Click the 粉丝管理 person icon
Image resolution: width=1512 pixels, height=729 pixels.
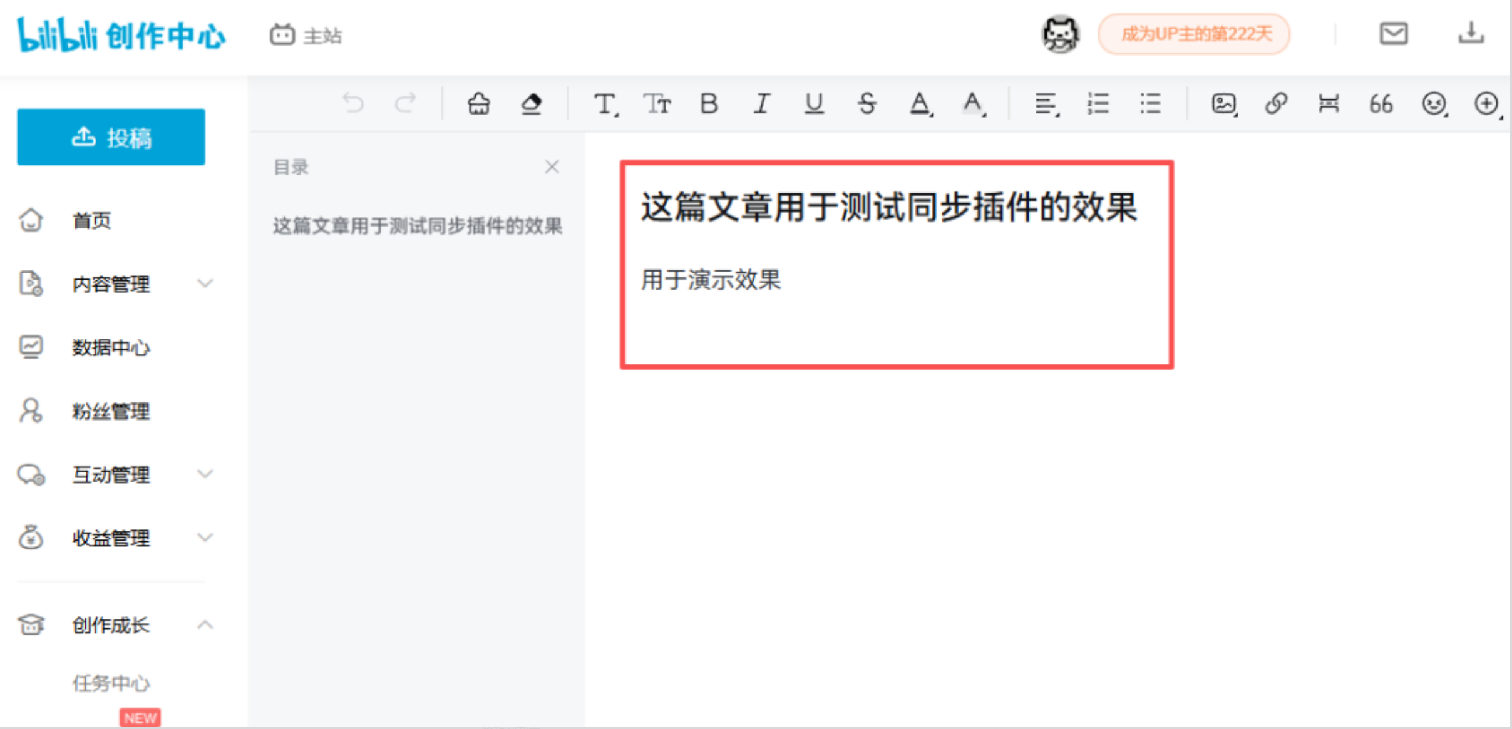click(31, 410)
